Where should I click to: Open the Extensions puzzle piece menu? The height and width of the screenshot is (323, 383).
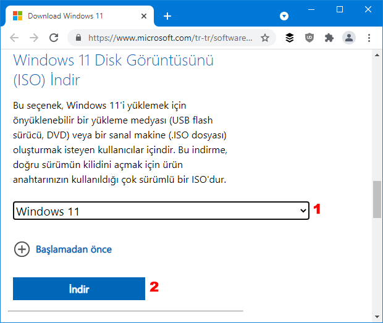click(329, 38)
